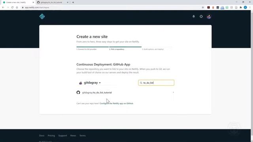This screenshot has height=142, width=253.
Task: Close the Create a new site tab
Action: [33, 2]
